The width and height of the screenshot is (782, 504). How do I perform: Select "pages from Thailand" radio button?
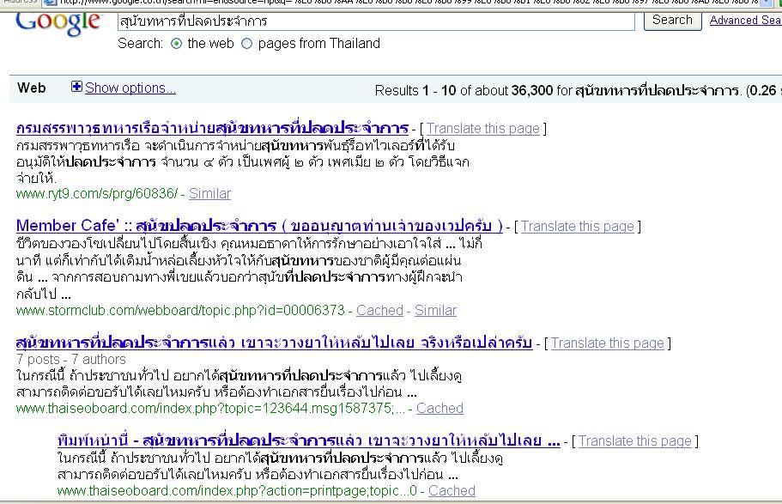pyautogui.click(x=247, y=44)
